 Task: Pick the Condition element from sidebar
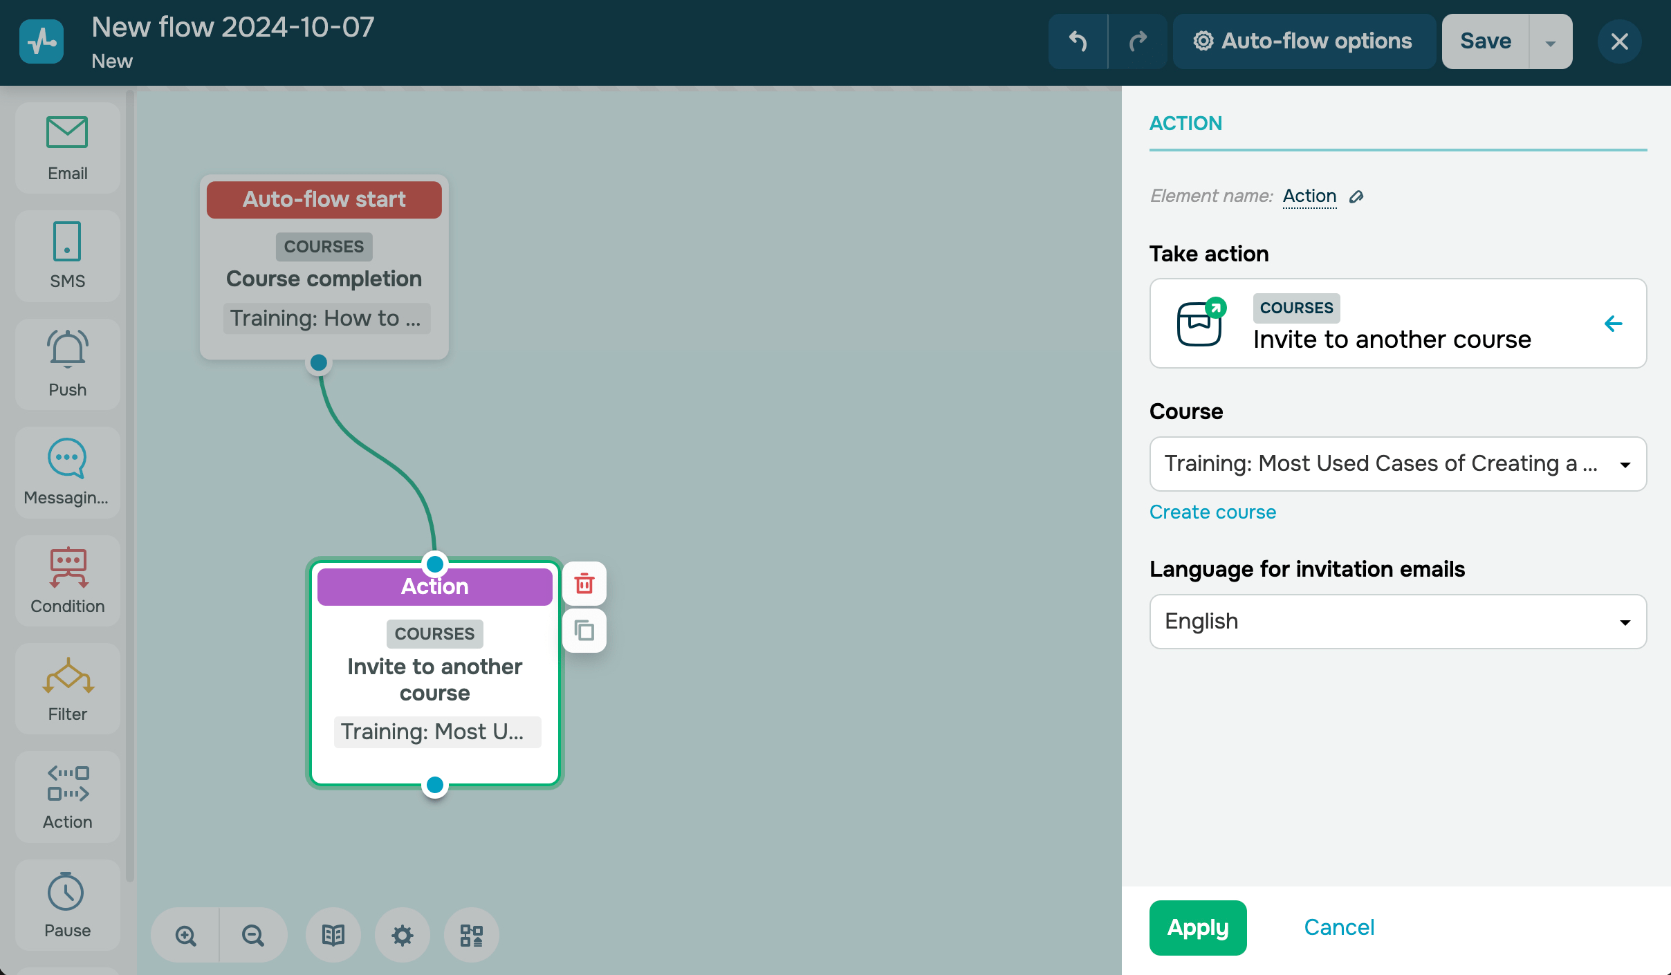click(x=67, y=580)
